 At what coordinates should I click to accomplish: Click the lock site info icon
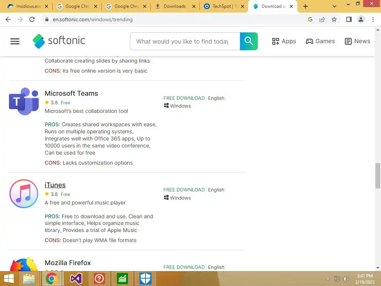(x=47, y=19)
